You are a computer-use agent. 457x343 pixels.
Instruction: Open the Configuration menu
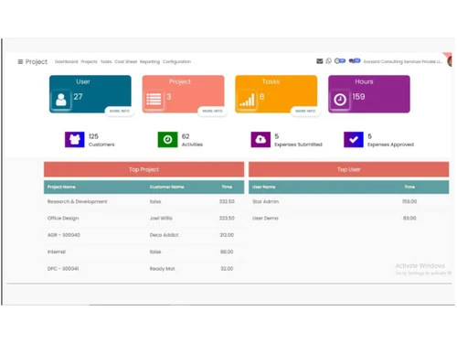click(176, 61)
